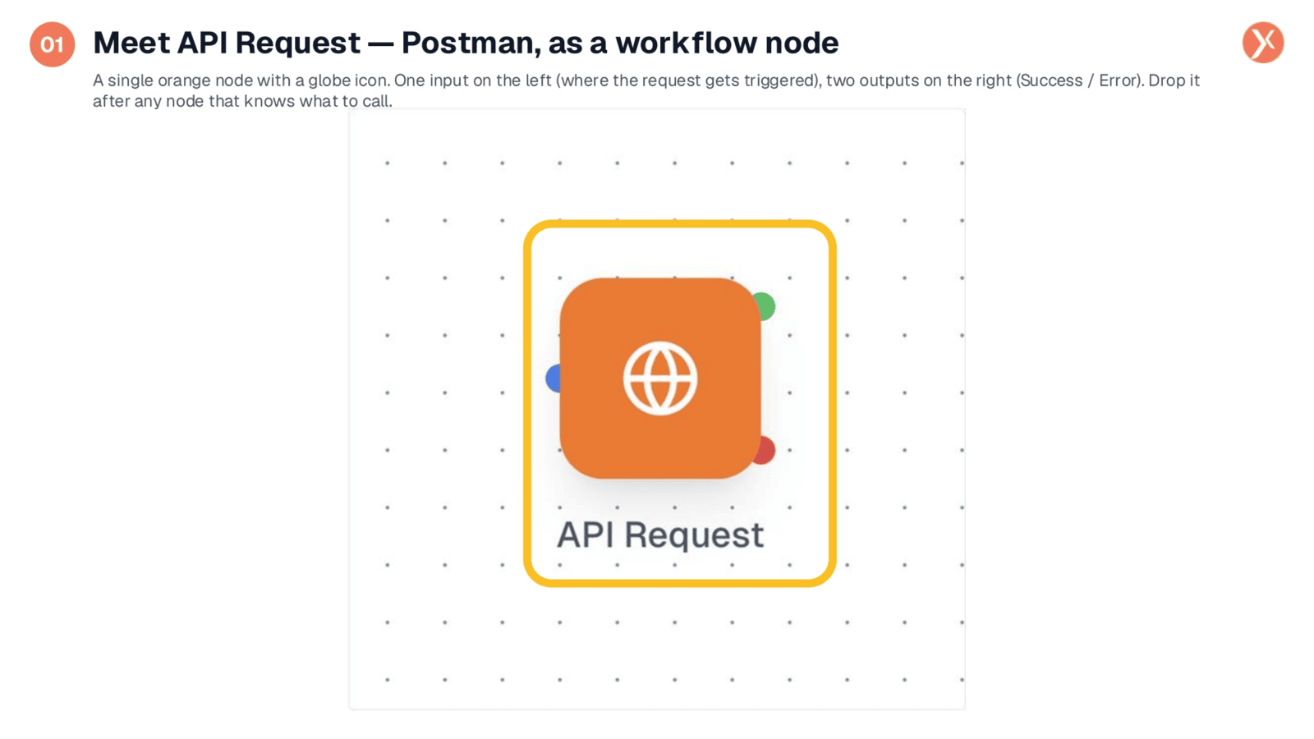1314x739 pixels.
Task: Click the red Error output dot
Action: (x=765, y=451)
